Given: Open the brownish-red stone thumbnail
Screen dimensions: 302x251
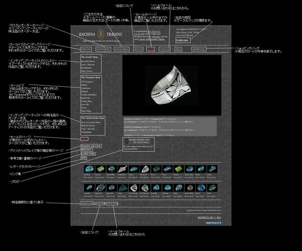Looking at the screenshot, I should pos(190,188).
